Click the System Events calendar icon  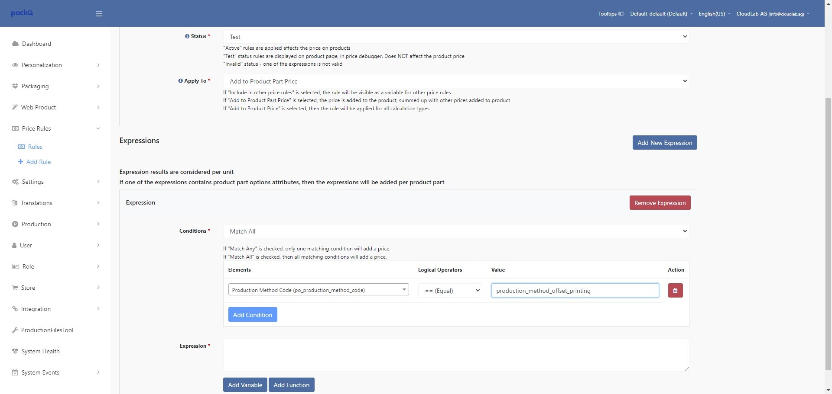pos(15,372)
